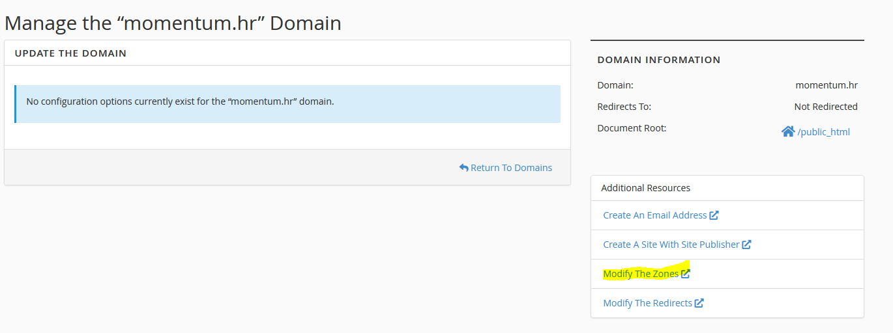893x333 pixels.
Task: Click the Additional Resources panel header
Action: pos(645,188)
